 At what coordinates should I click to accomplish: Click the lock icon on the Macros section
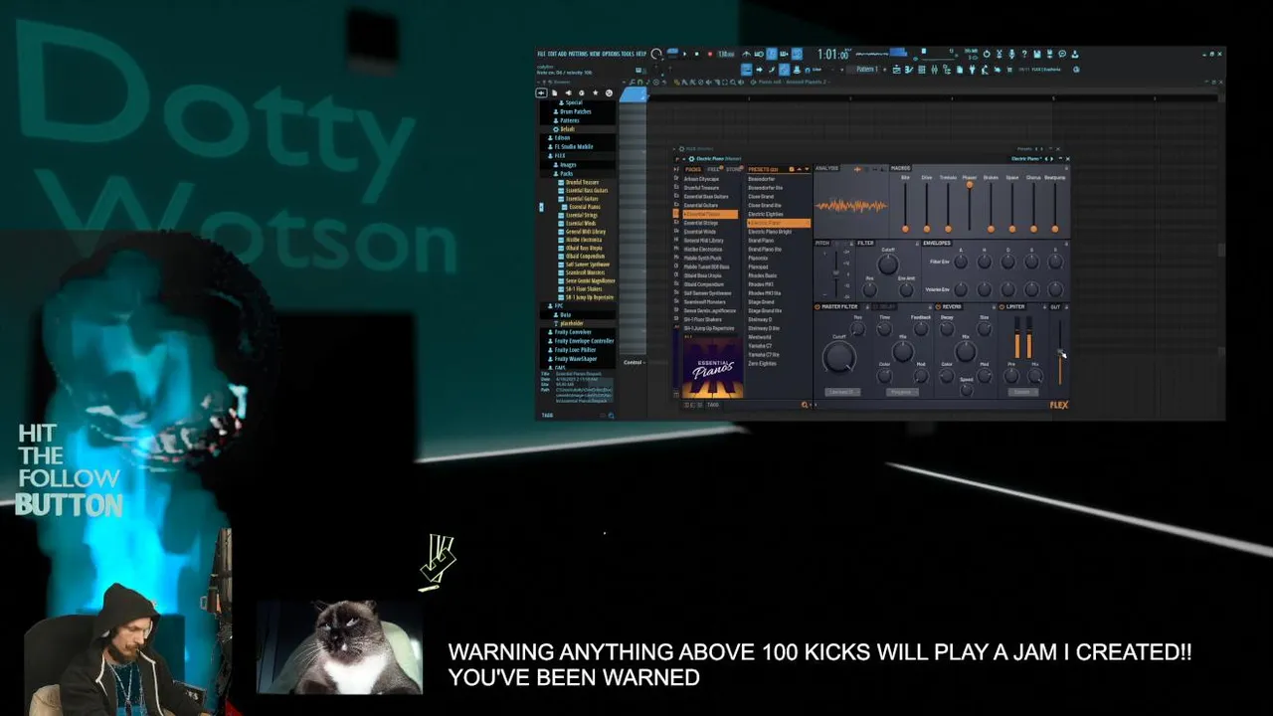[1066, 168]
